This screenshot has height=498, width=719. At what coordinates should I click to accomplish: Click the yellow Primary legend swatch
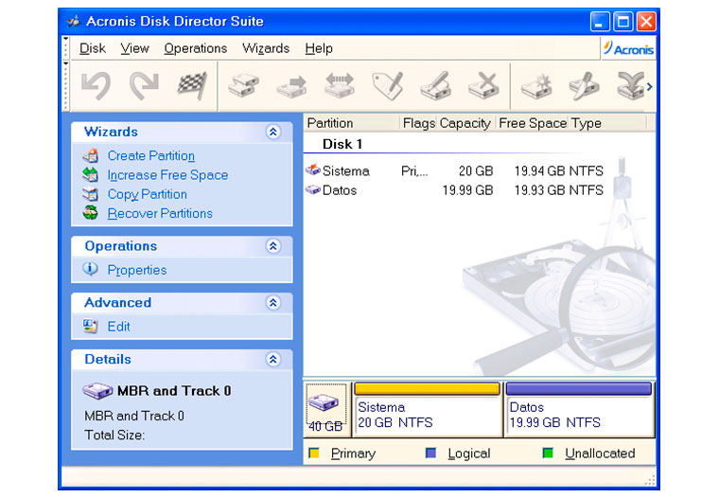pyautogui.click(x=314, y=453)
